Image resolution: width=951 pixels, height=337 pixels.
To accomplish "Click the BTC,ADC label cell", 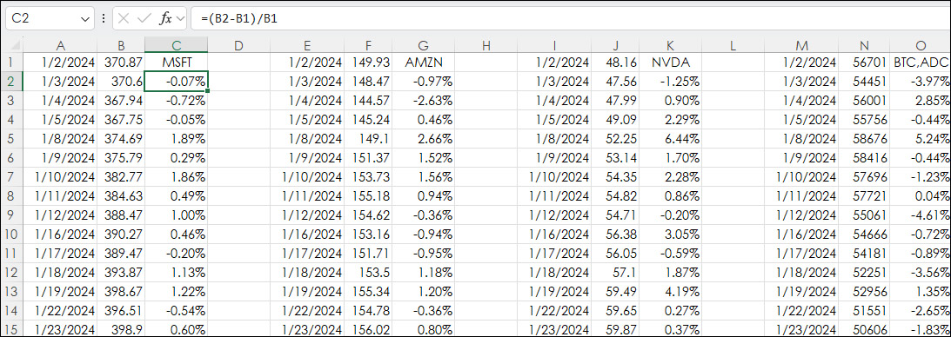I will tap(920, 62).
